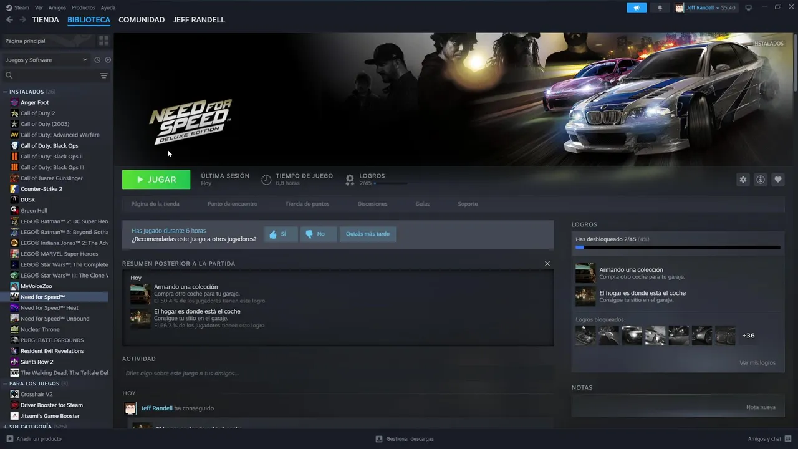This screenshot has width=798, height=449.
Task: Click Quizás más tarde button
Action: click(x=368, y=234)
